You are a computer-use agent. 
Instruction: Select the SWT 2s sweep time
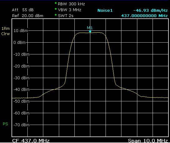(66, 16)
